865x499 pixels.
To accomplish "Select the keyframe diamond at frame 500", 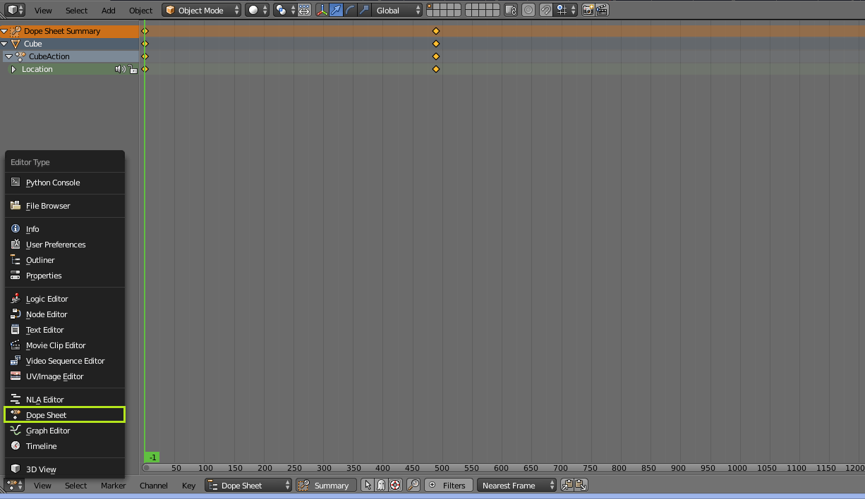I will (x=436, y=30).
